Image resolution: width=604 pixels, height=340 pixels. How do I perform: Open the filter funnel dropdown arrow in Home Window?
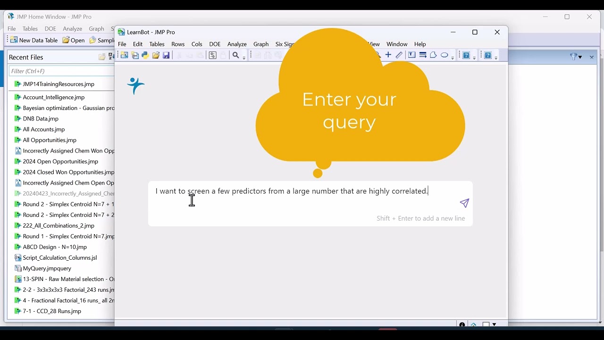[x=580, y=57]
